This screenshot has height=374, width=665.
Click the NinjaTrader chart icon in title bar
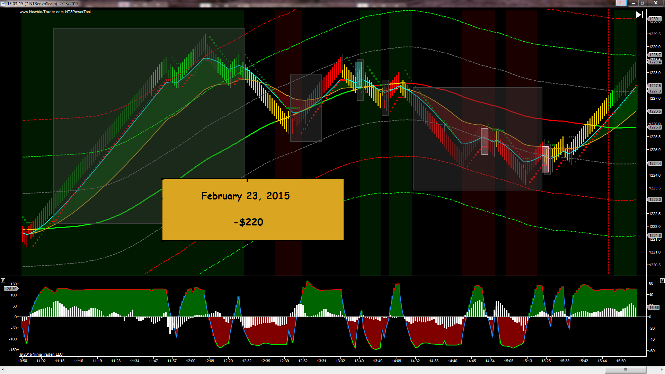click(x=3, y=3)
